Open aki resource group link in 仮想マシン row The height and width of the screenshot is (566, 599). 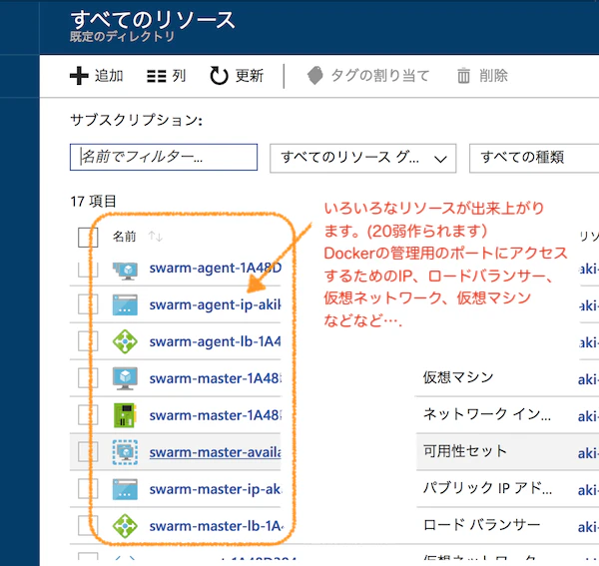(588, 379)
